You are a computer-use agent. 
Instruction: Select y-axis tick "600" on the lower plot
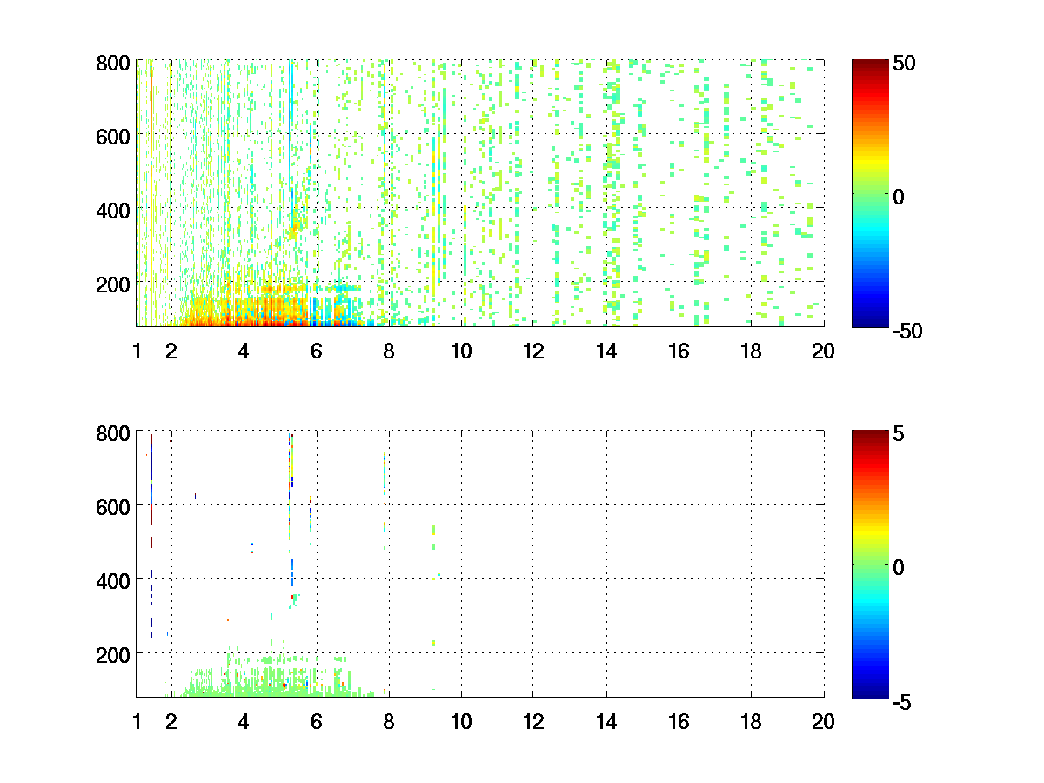(113, 506)
